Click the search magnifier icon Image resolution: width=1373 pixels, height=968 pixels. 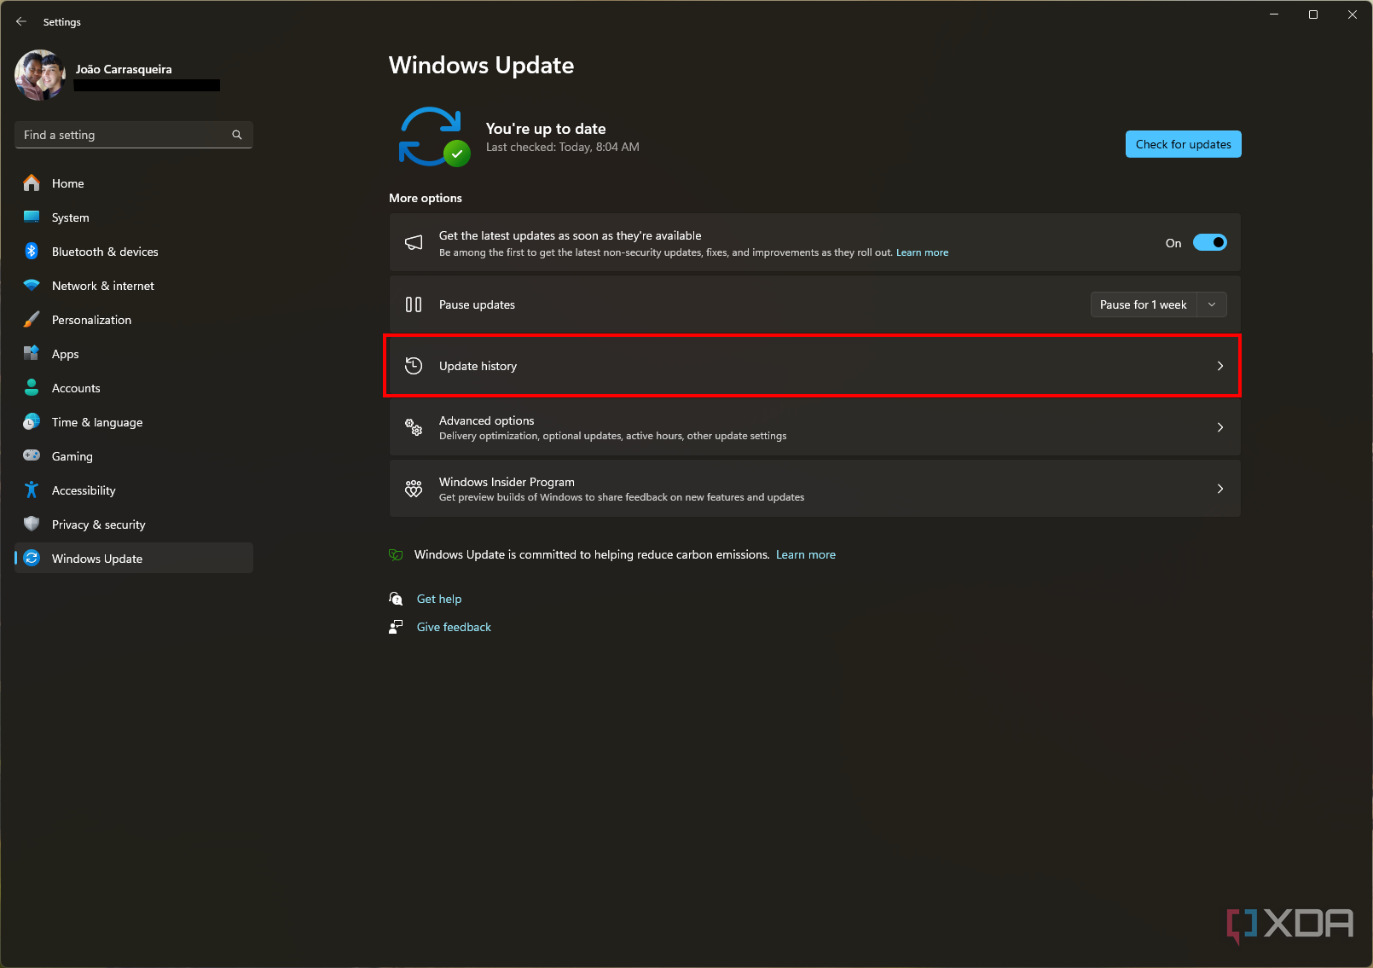coord(237,135)
